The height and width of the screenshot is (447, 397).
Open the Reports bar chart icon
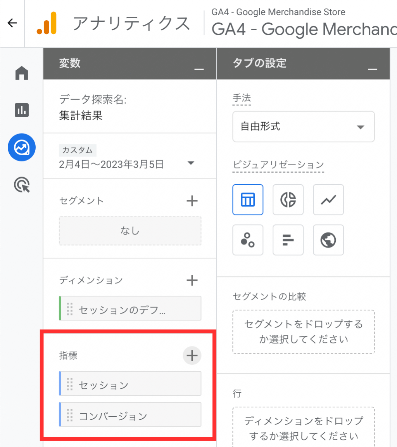click(x=22, y=110)
